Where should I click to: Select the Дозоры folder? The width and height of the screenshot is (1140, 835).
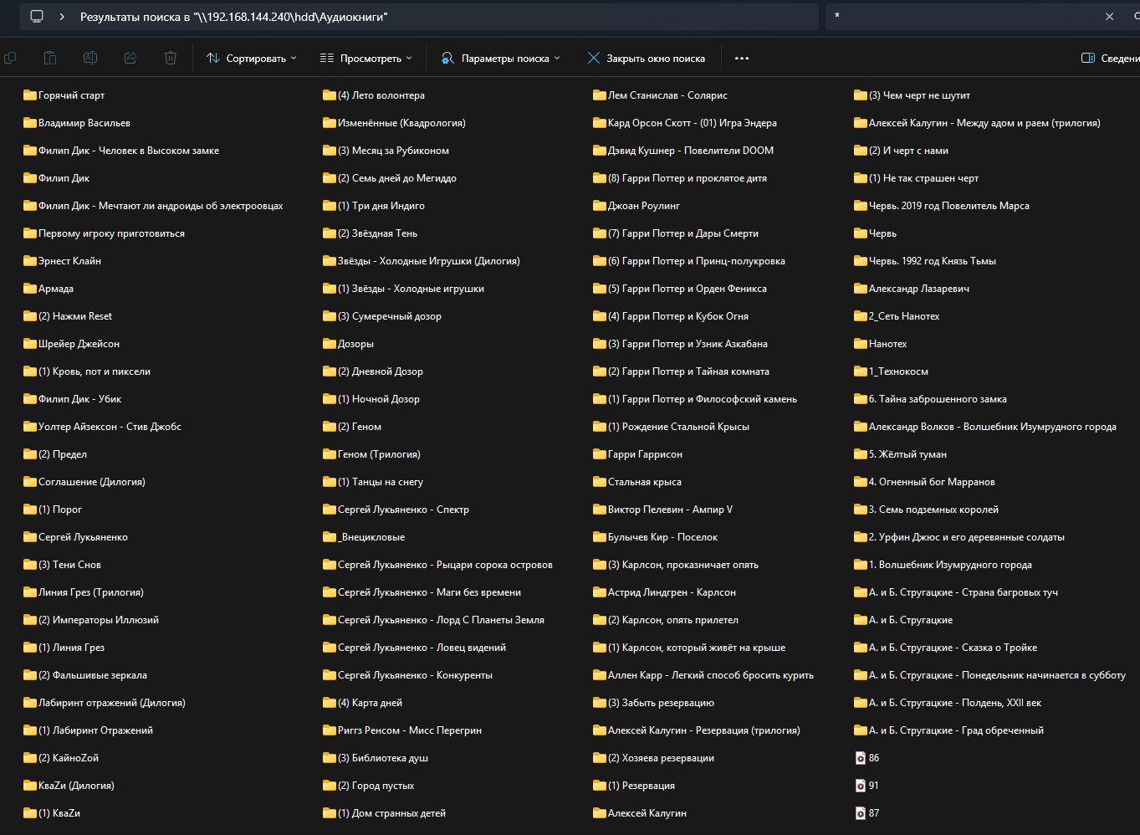[355, 344]
